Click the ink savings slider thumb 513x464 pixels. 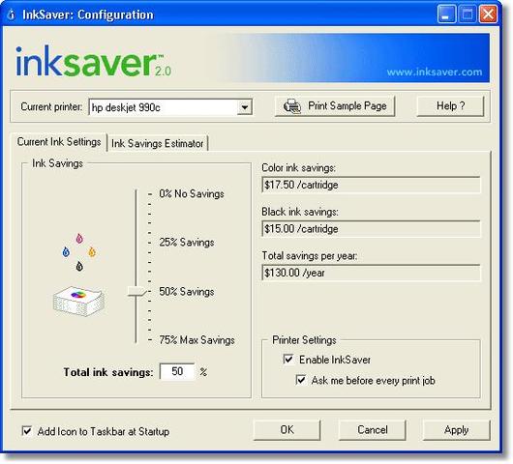click(137, 292)
